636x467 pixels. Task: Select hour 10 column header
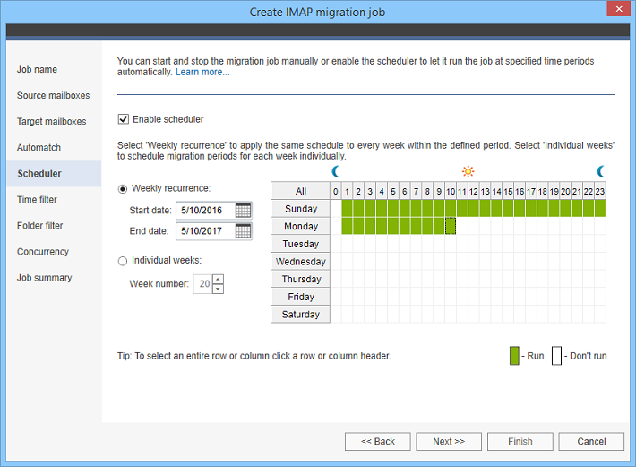click(451, 191)
